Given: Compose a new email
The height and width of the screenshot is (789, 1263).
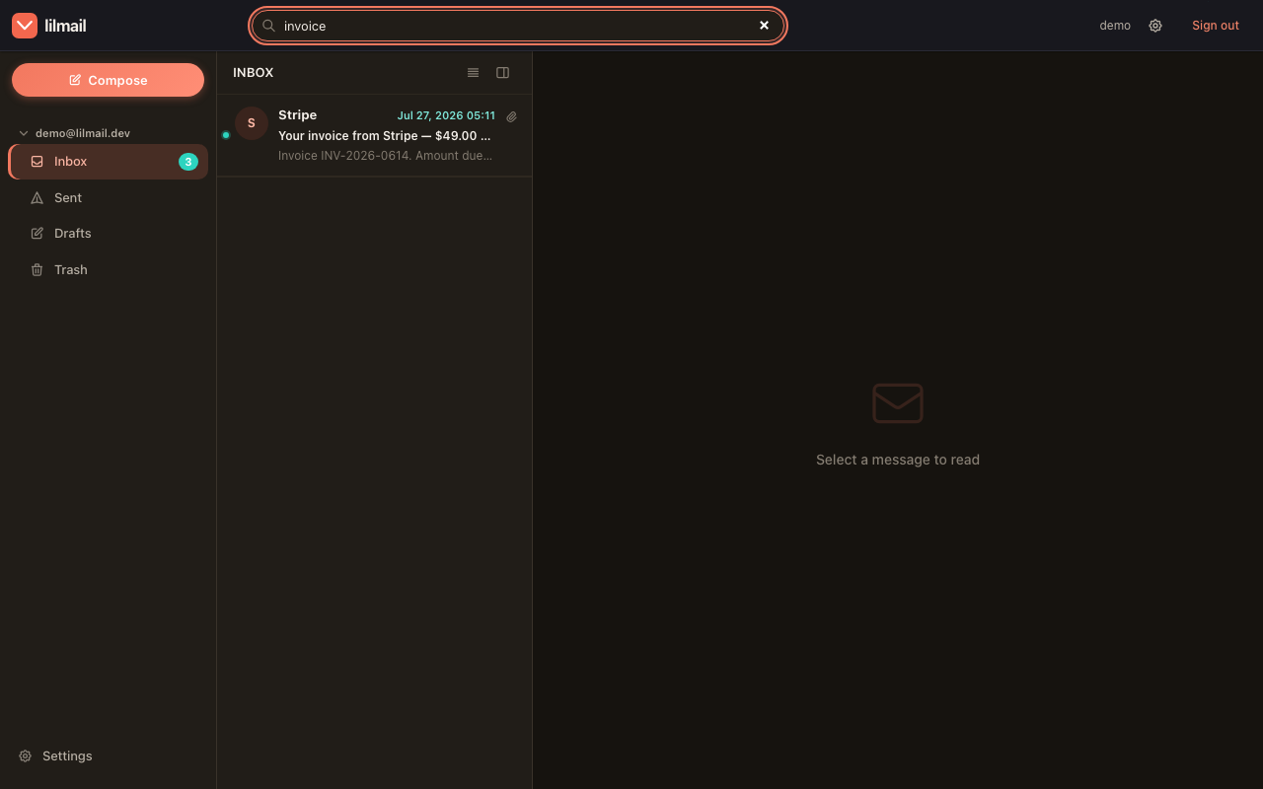Looking at the screenshot, I should click(108, 80).
